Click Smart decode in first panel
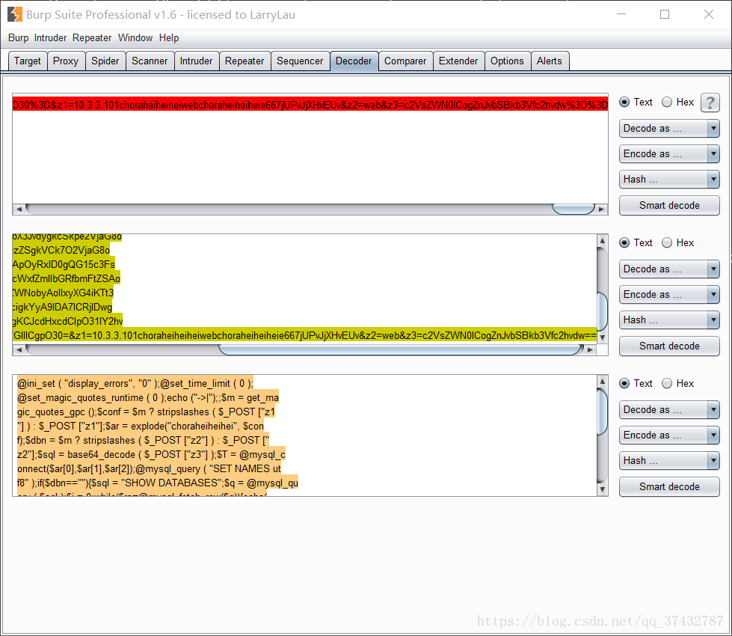 (x=669, y=206)
